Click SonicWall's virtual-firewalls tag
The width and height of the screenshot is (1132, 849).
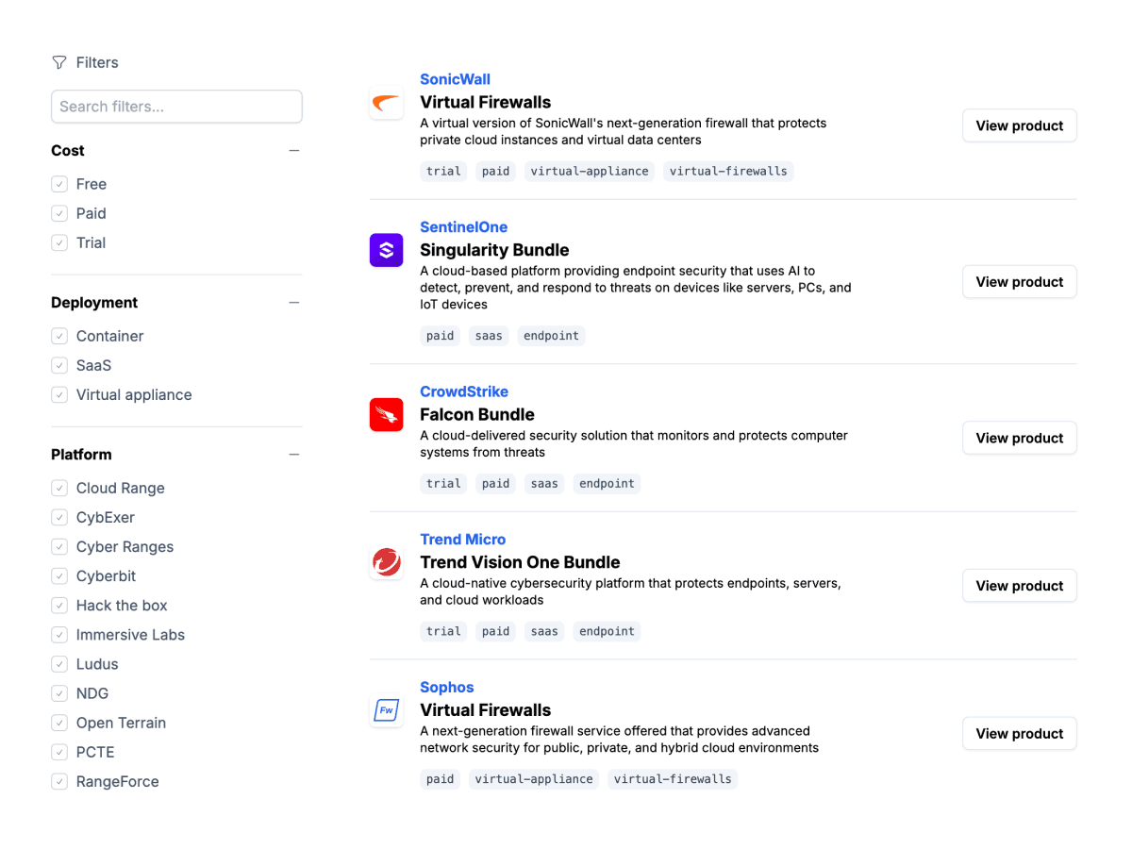tap(728, 171)
